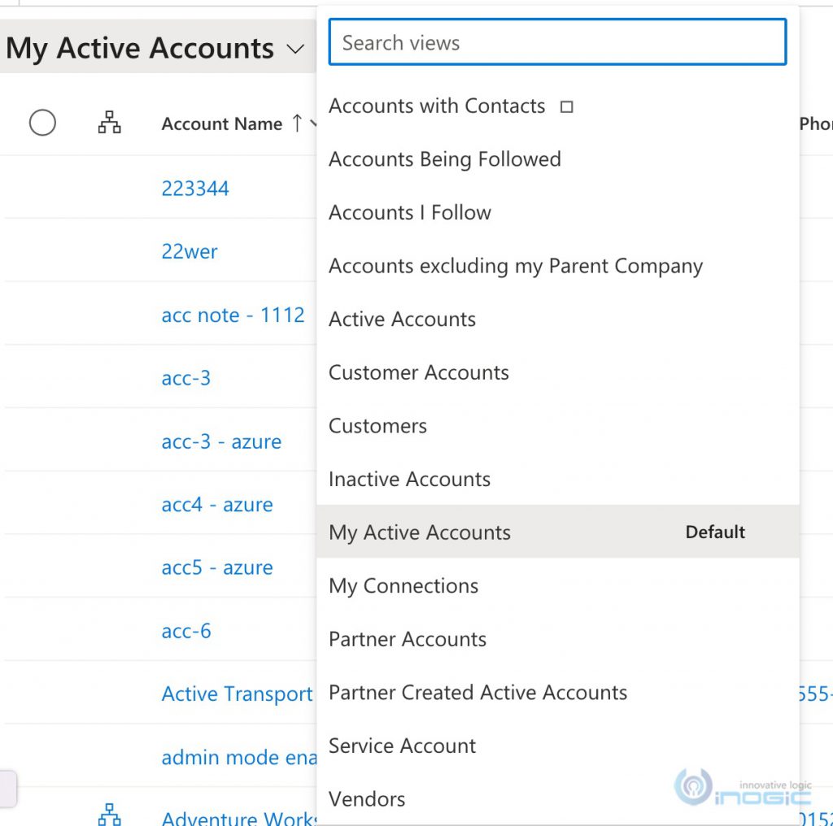Open the account record named 223344

(195, 188)
